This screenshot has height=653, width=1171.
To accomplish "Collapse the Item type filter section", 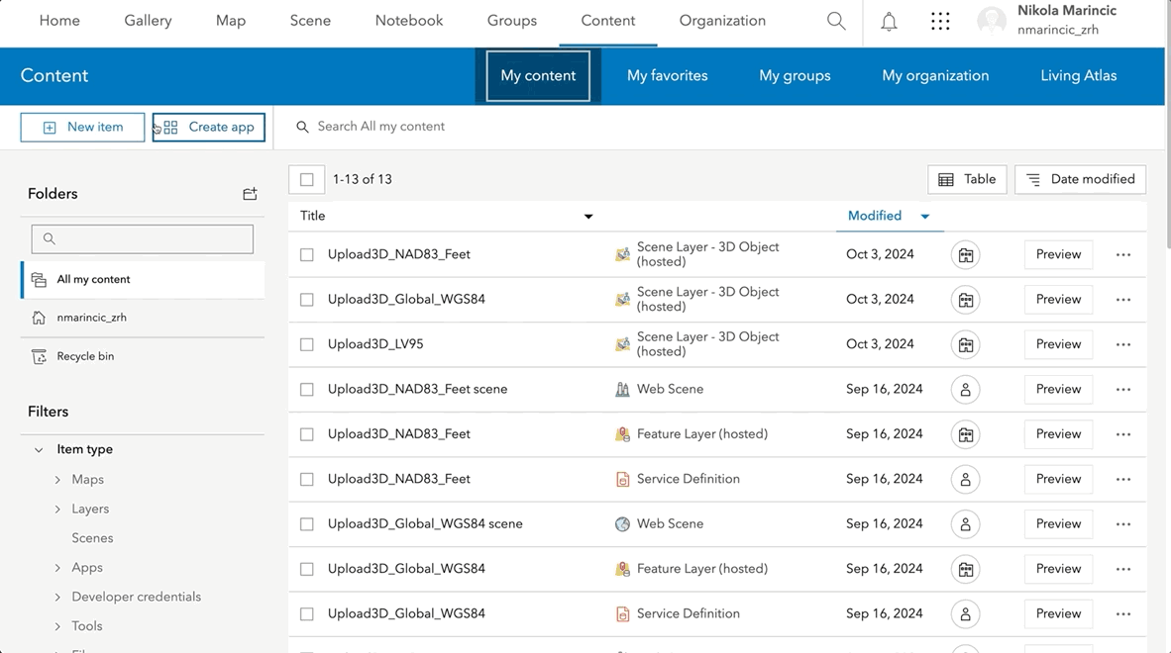I will click(39, 450).
